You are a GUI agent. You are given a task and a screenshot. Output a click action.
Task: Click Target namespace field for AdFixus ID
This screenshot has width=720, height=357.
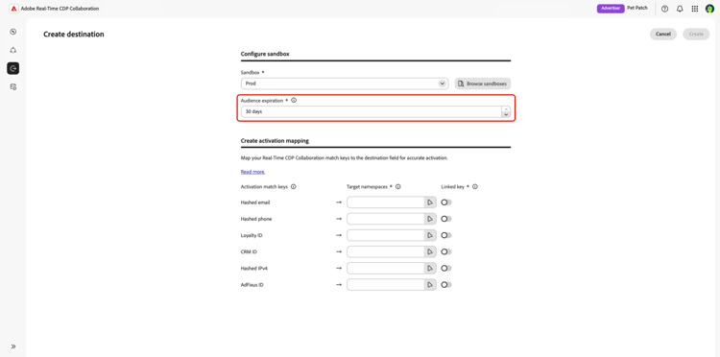click(x=385, y=284)
